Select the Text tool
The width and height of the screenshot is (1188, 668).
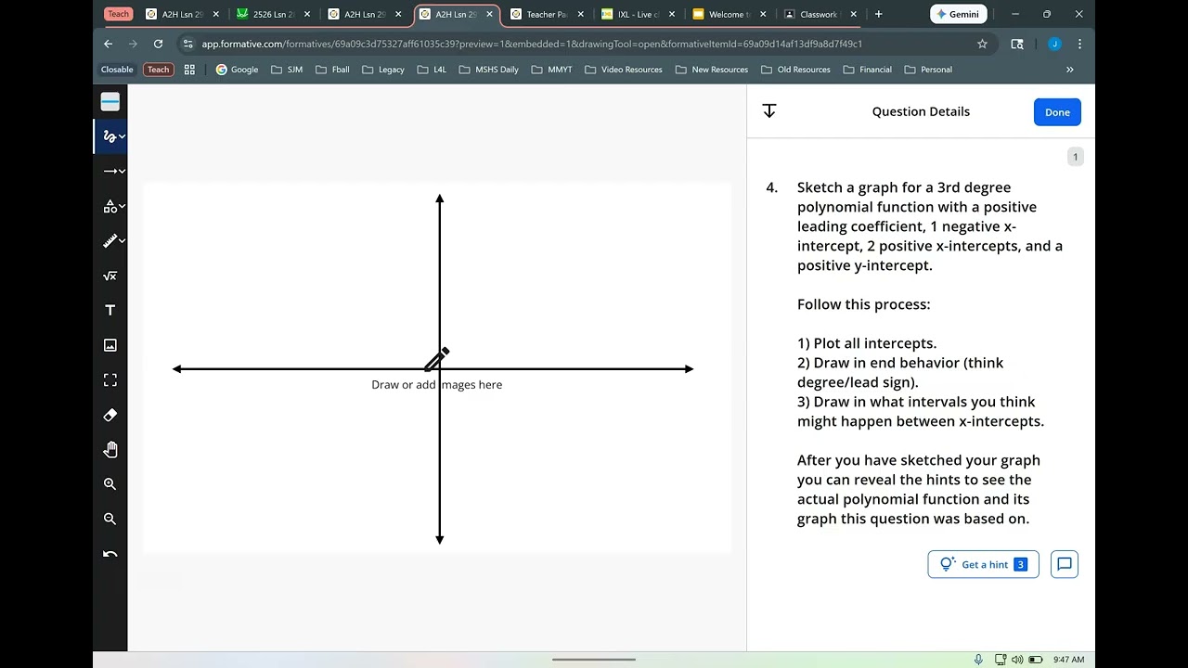pos(110,310)
